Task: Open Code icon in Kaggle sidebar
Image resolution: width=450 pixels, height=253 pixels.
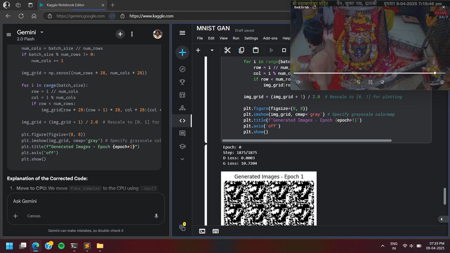Action: [182, 120]
